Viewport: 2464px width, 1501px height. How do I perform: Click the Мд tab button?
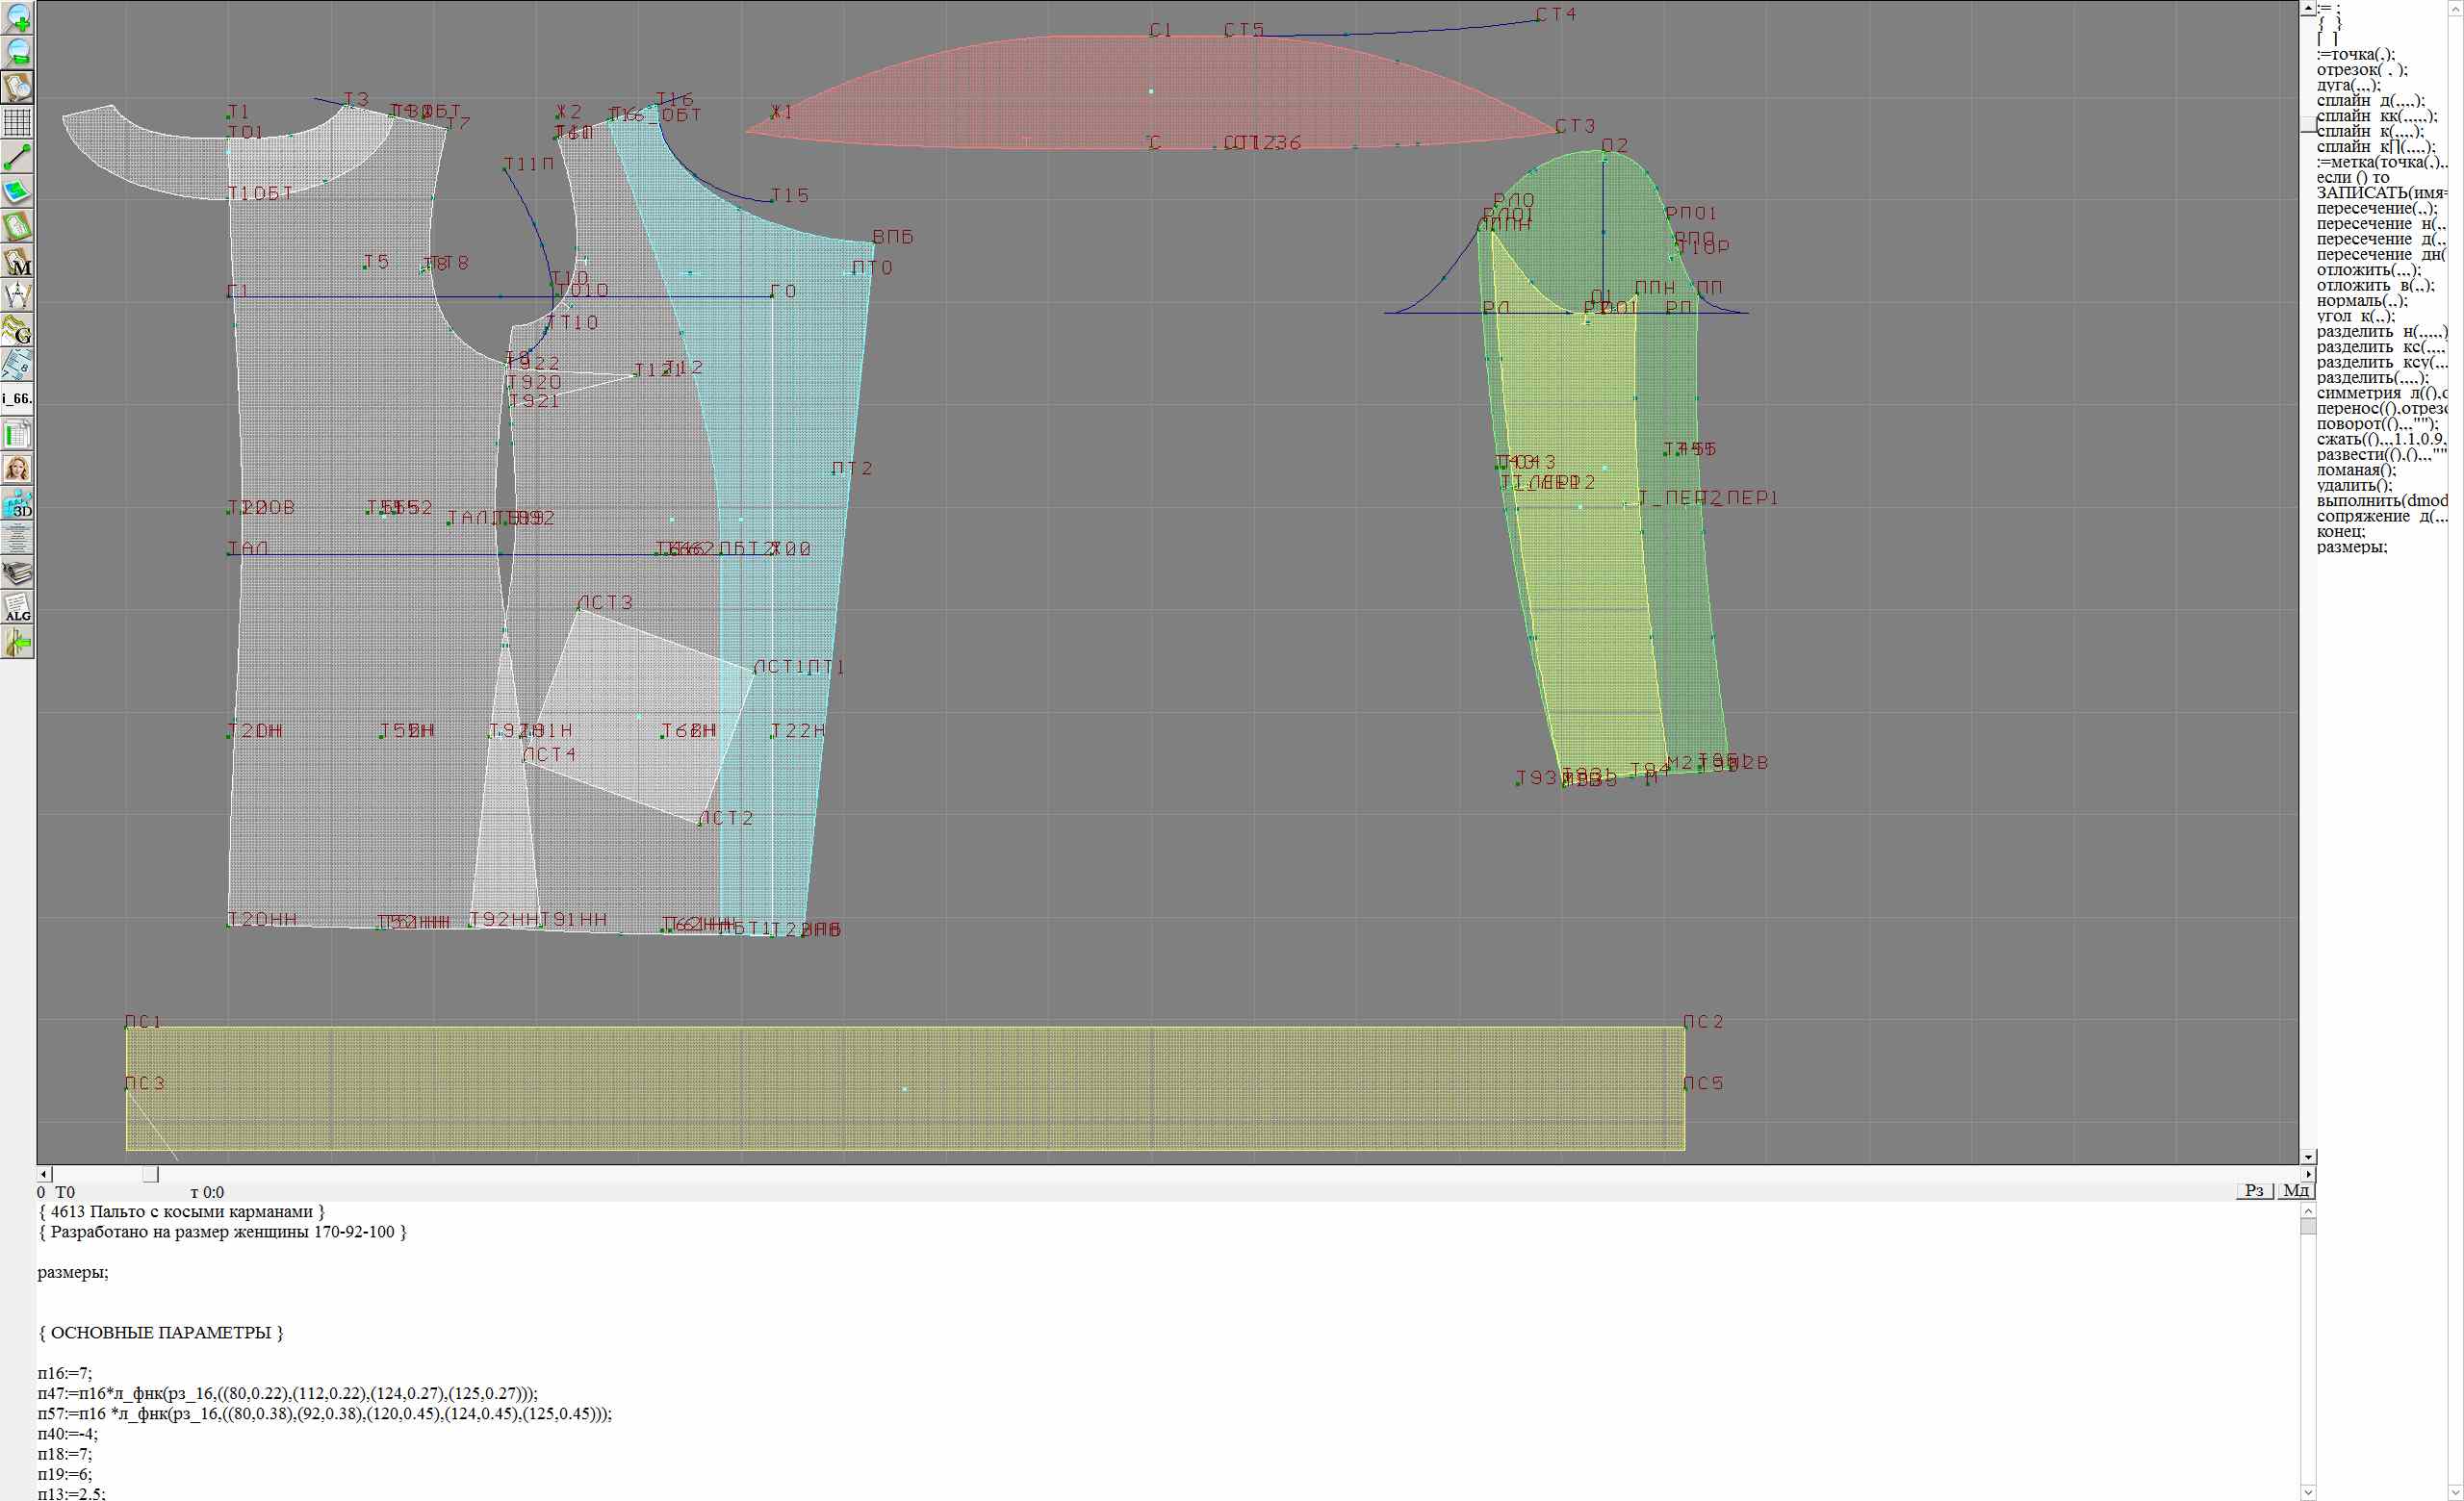(x=2296, y=1190)
